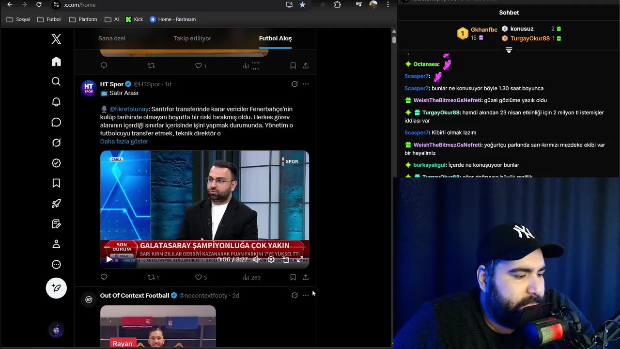Click page vertical scrollbar thumb
The width and height of the screenshot is (620, 349).
point(394,40)
